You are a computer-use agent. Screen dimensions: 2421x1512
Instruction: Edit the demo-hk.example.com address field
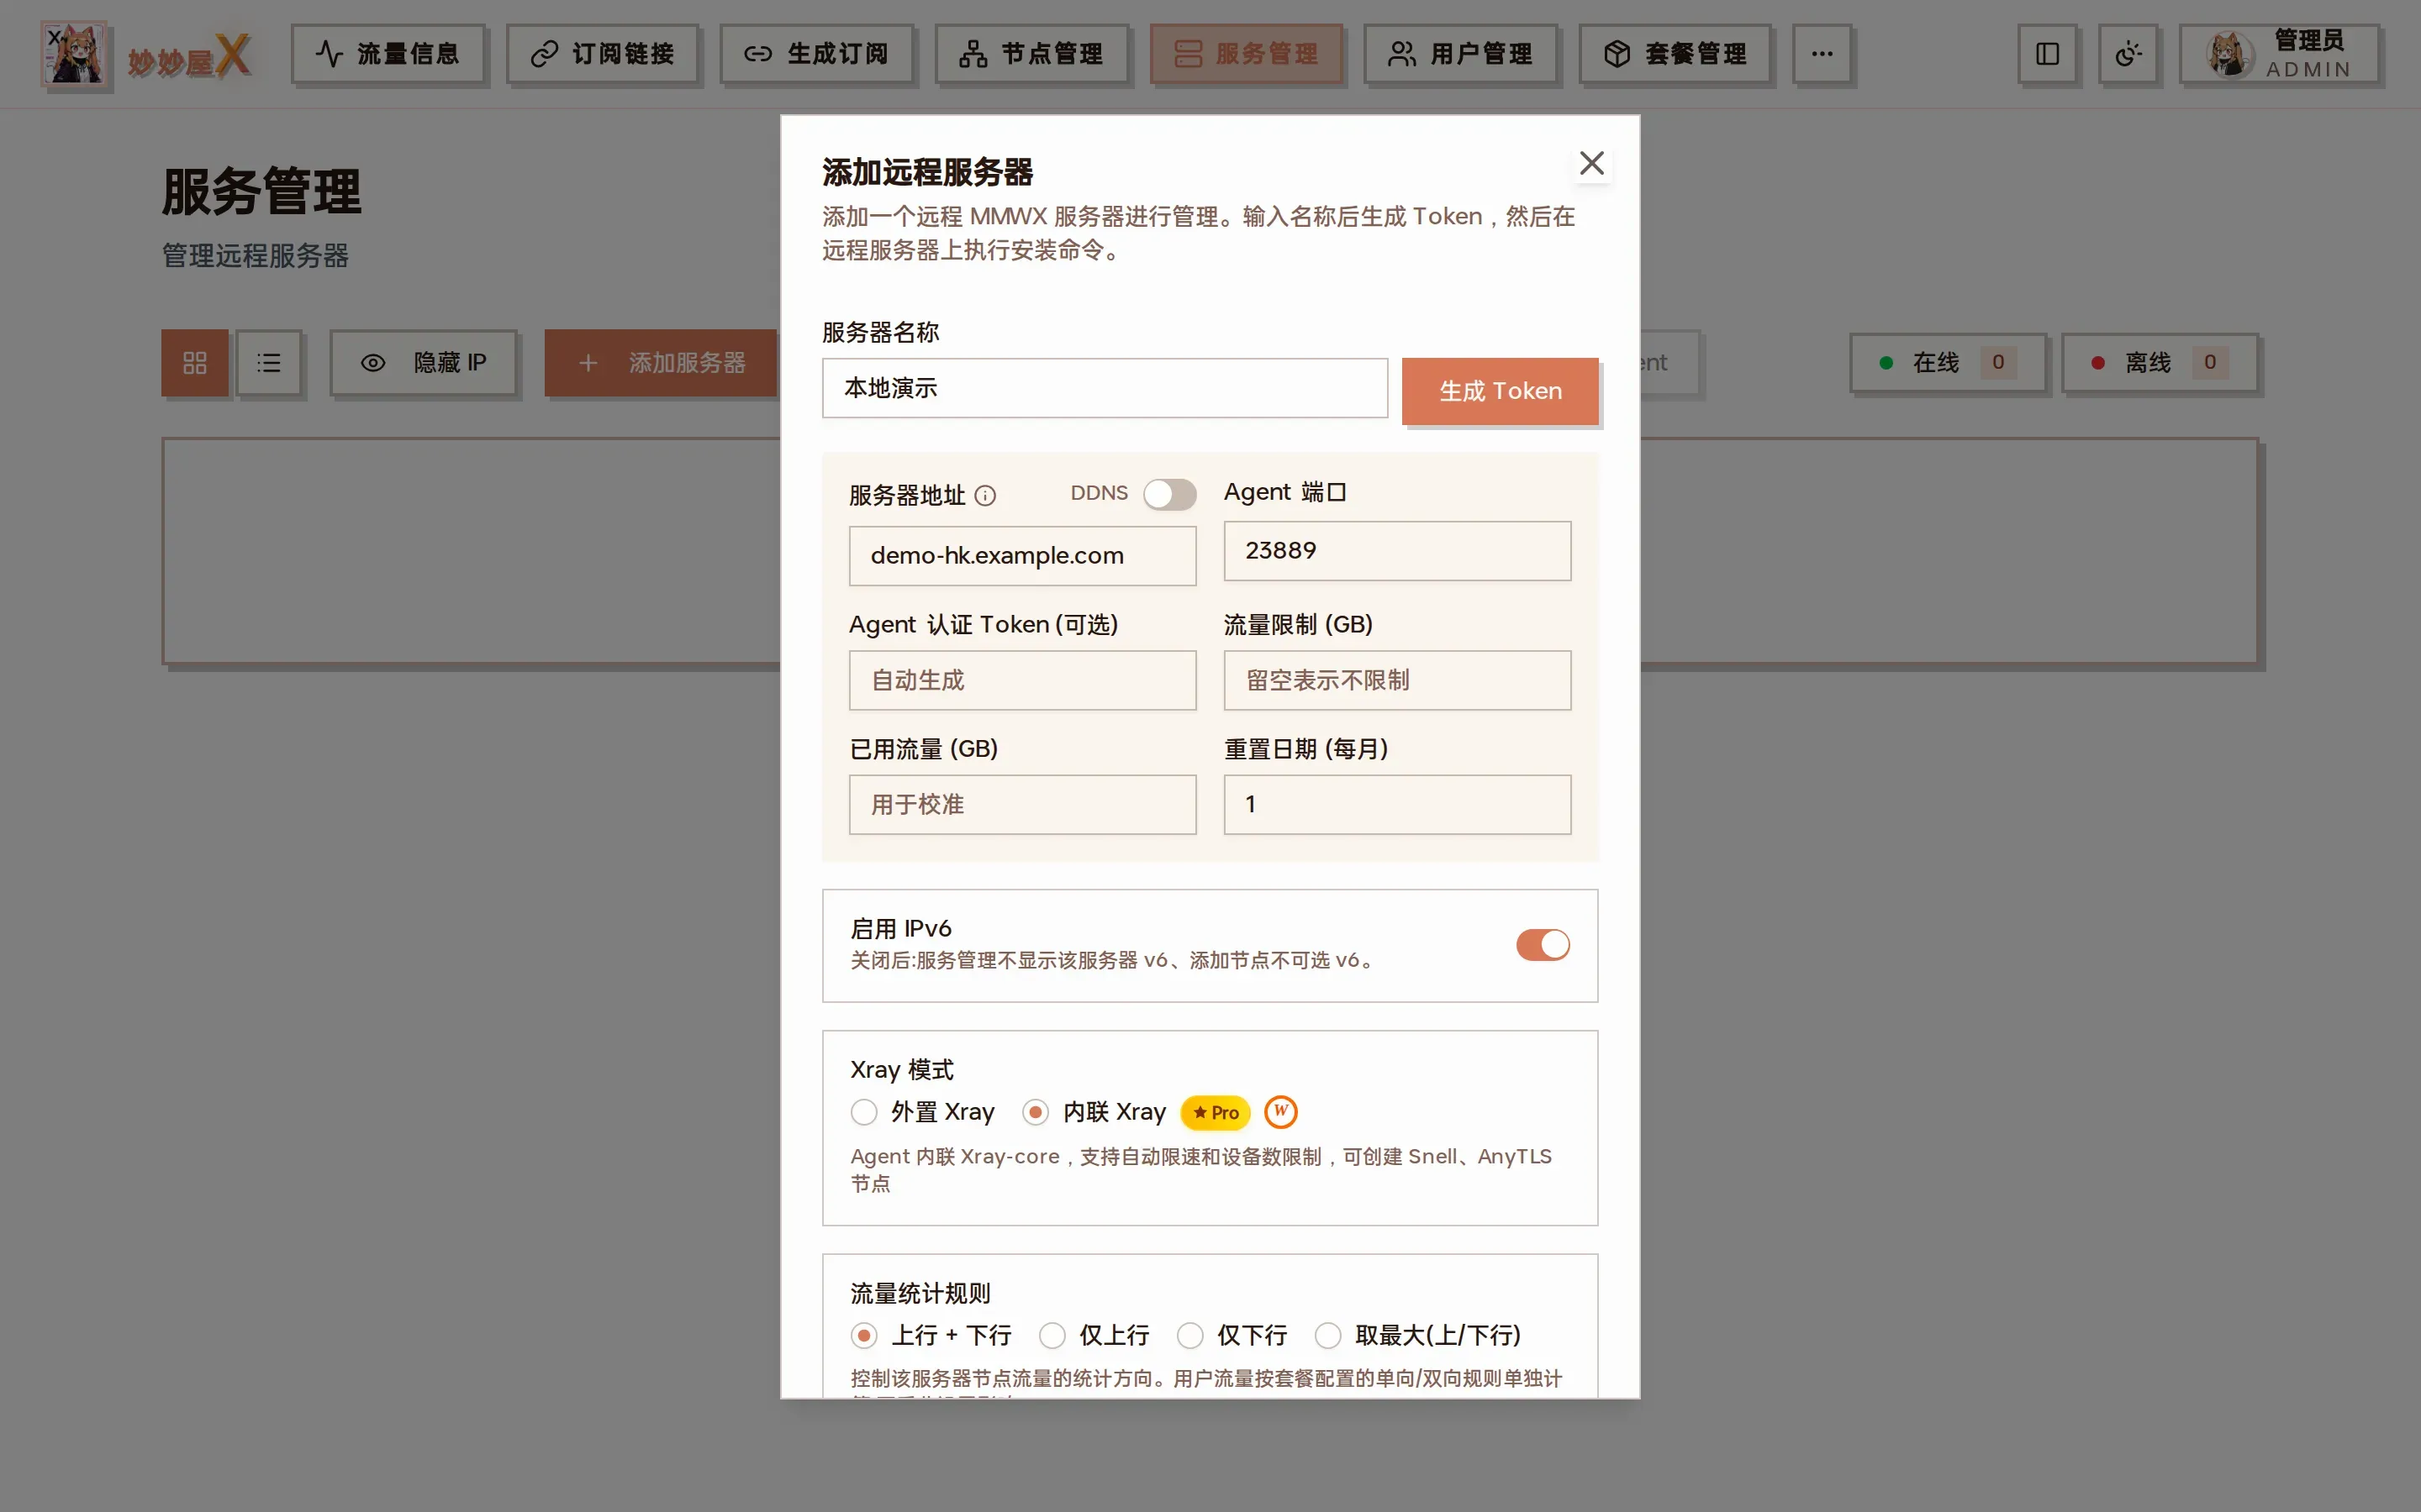tap(1022, 556)
